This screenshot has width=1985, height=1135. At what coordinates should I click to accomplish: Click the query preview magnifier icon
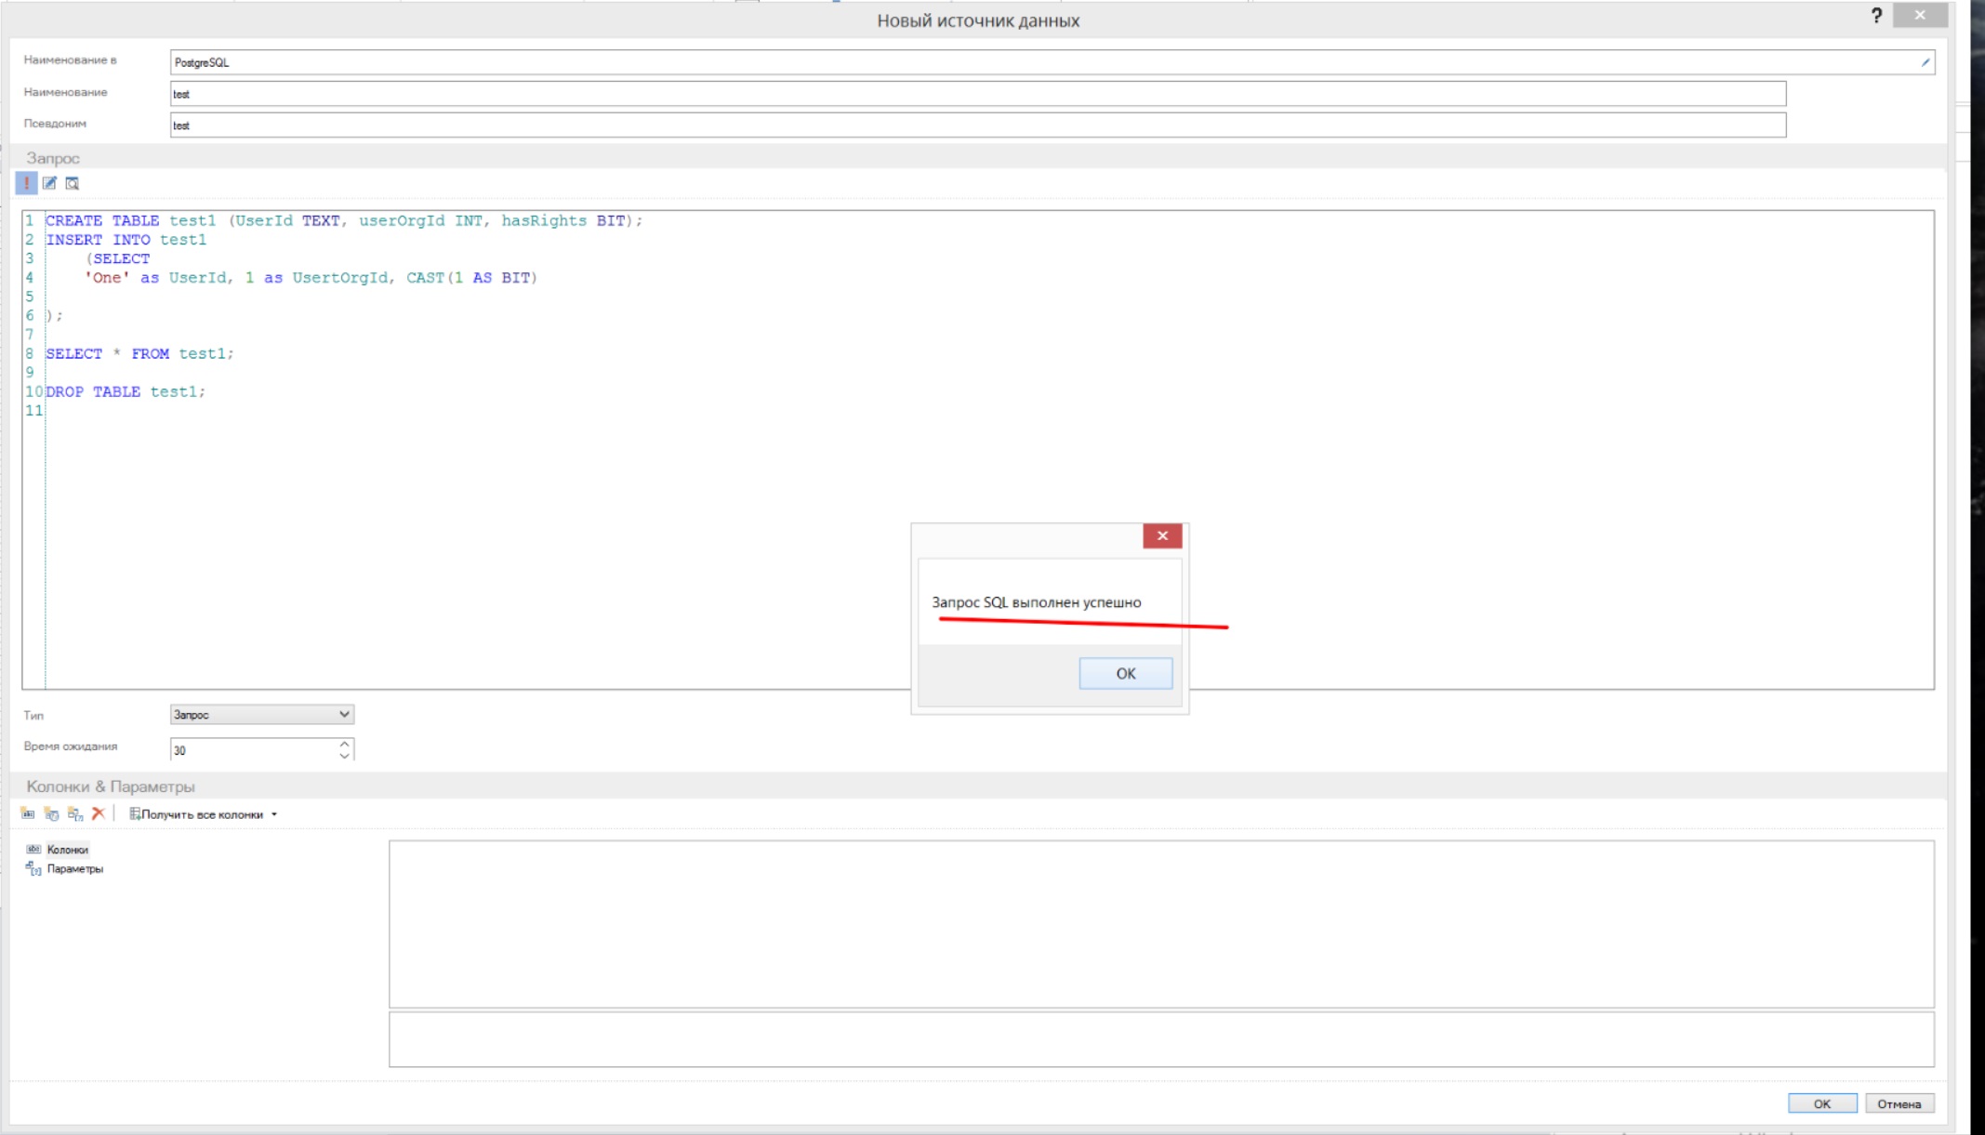pos(72,183)
